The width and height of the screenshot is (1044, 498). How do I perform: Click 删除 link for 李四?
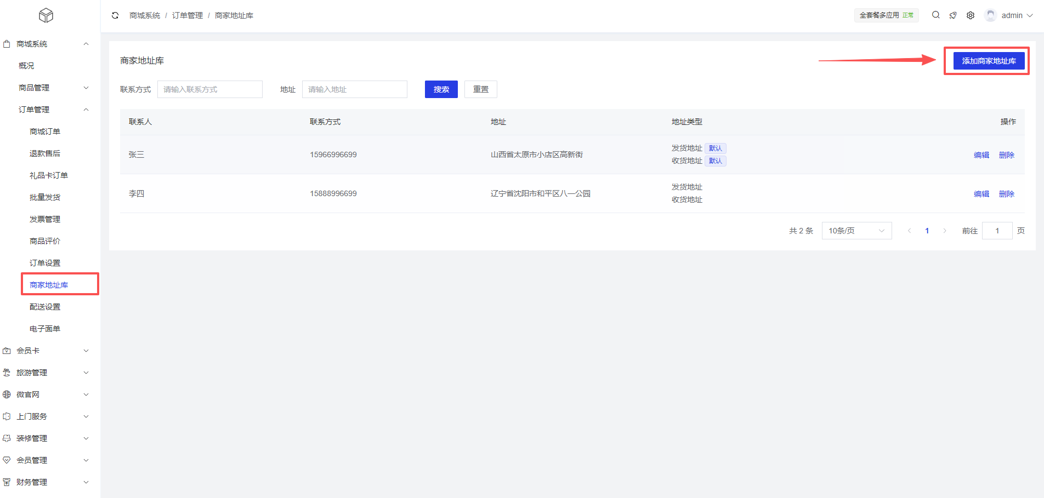click(x=1006, y=194)
